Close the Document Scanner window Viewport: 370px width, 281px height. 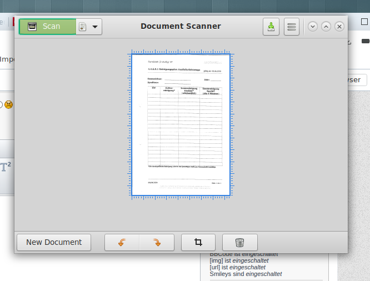coord(339,27)
